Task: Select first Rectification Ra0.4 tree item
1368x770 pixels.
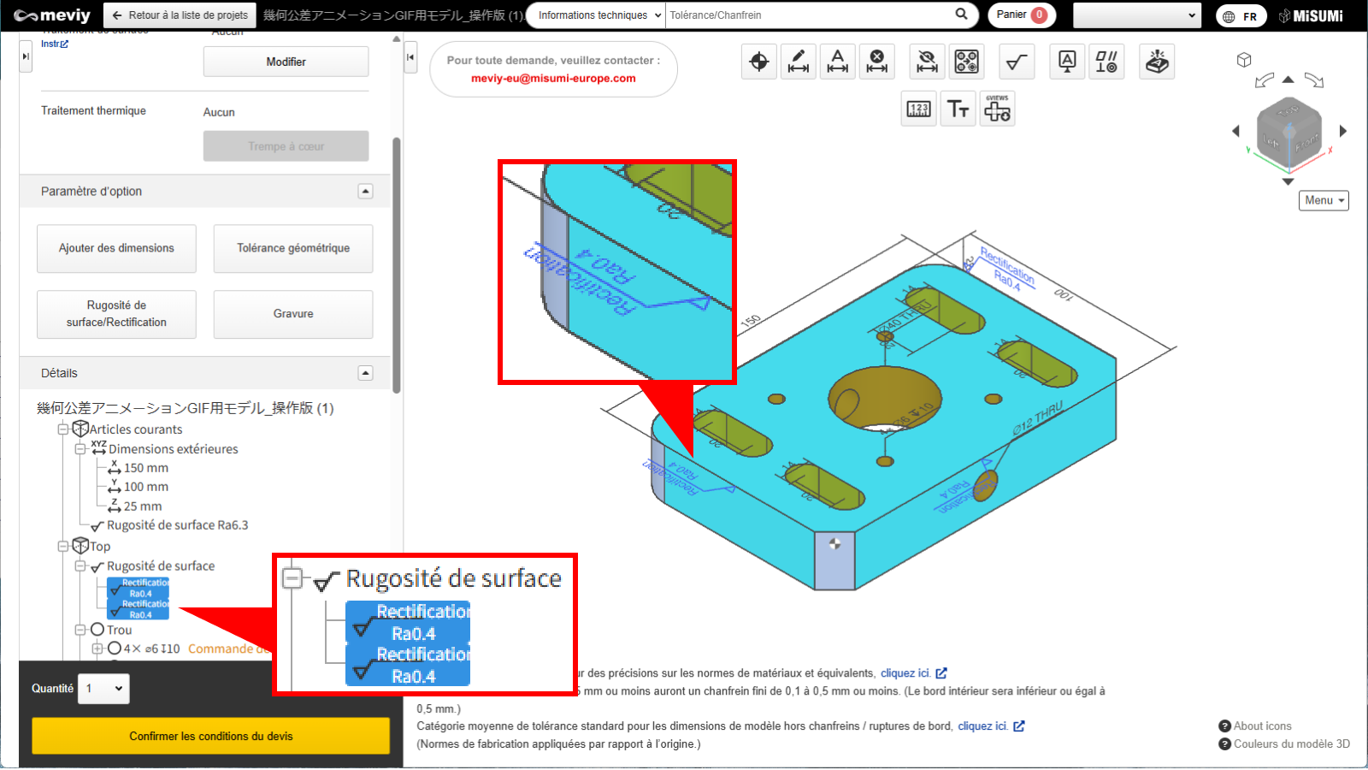Action: pos(139,588)
